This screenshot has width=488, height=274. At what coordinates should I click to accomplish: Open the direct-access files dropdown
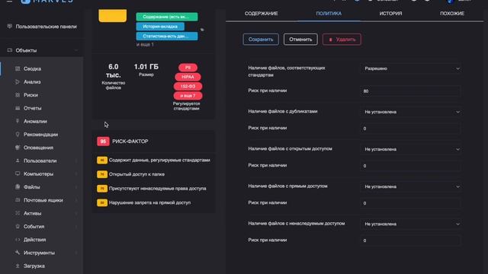(x=411, y=186)
